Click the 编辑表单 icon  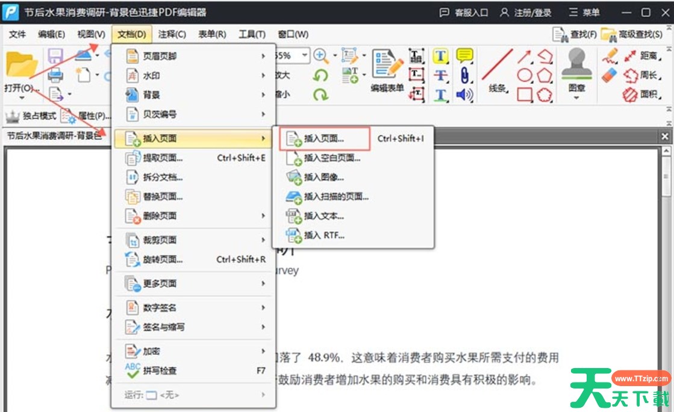point(387,71)
